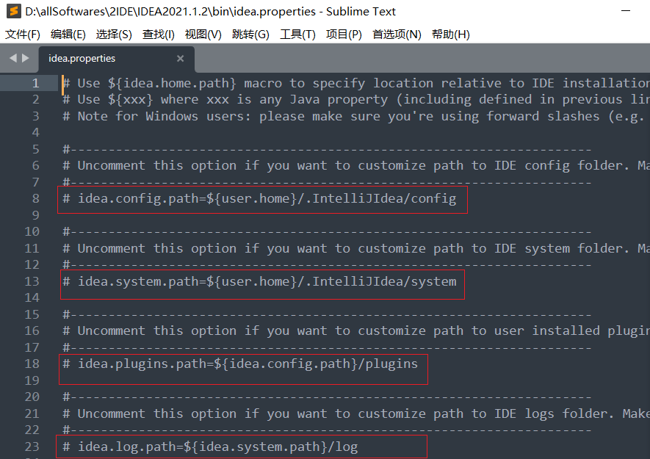This screenshot has width=650, height=459.
Task: Click the dashed separator on line 10
Action: [327, 232]
